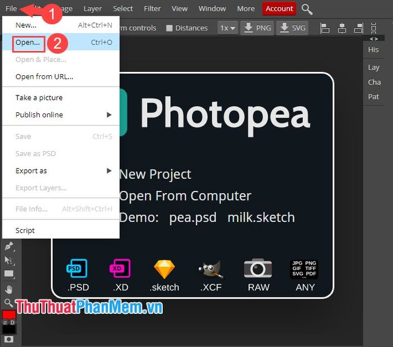Align left edges icon
The height and width of the screenshot is (347, 393).
click(325, 28)
